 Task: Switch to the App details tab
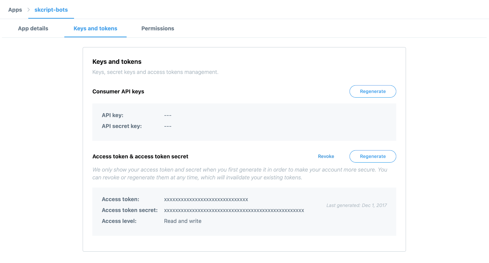(33, 28)
